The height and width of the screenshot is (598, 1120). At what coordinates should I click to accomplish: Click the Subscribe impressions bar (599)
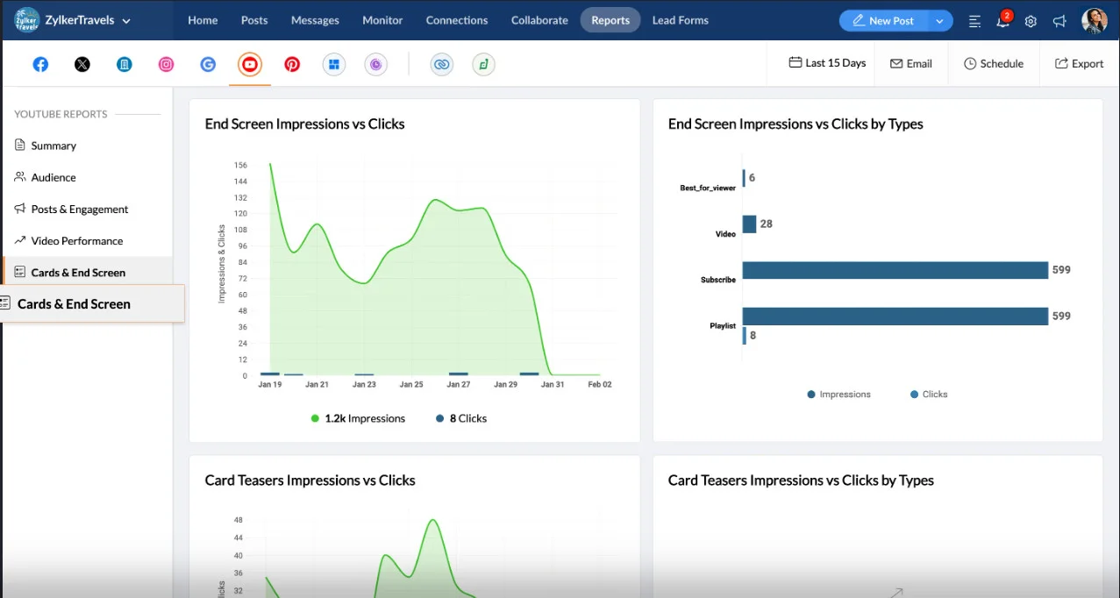pyautogui.click(x=895, y=270)
